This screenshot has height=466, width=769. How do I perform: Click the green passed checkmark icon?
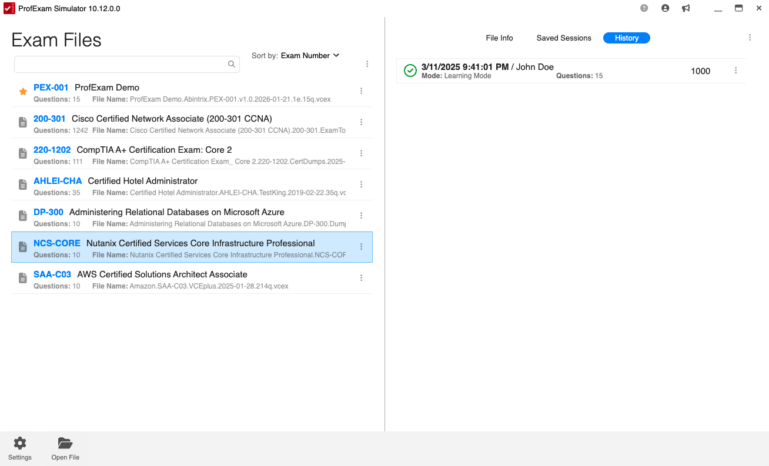coord(410,71)
